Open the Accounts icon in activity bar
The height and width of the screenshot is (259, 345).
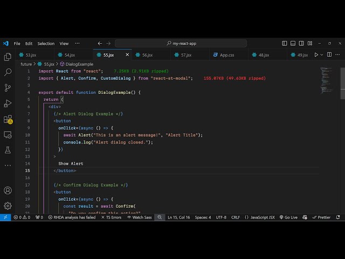click(8, 190)
